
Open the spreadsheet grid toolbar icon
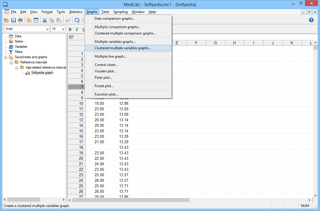coord(36,20)
